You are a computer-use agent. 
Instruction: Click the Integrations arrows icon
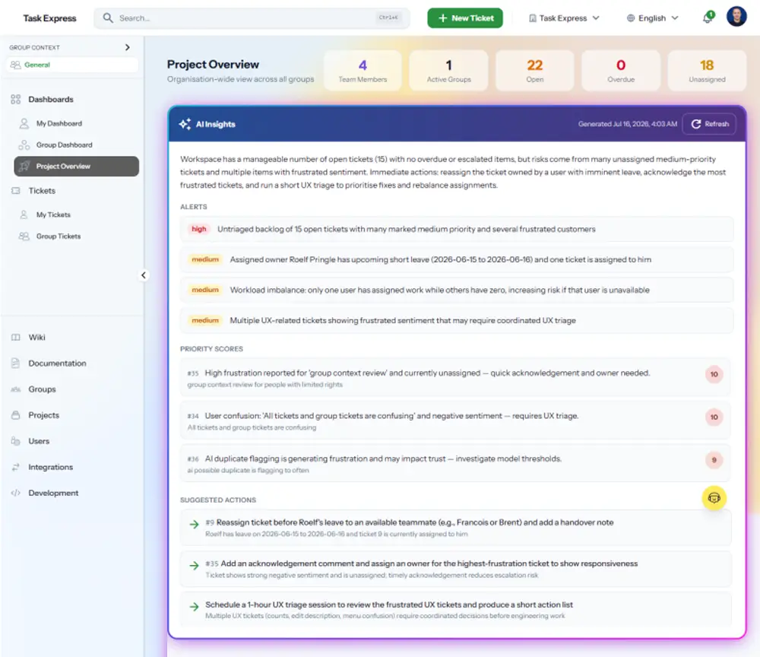coord(15,467)
